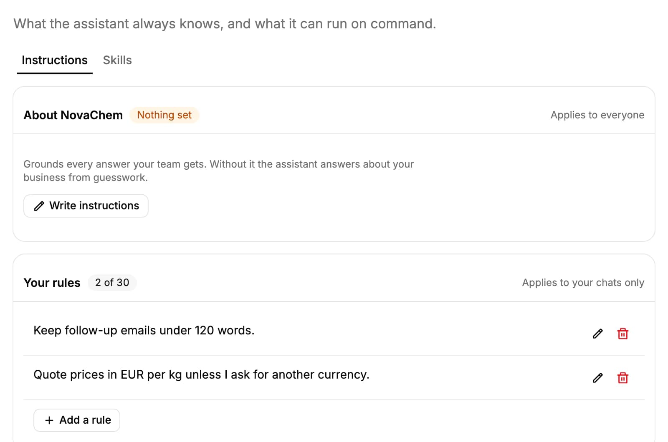Switch to the Skills tab
This screenshot has height=442, width=668.
coord(117,60)
